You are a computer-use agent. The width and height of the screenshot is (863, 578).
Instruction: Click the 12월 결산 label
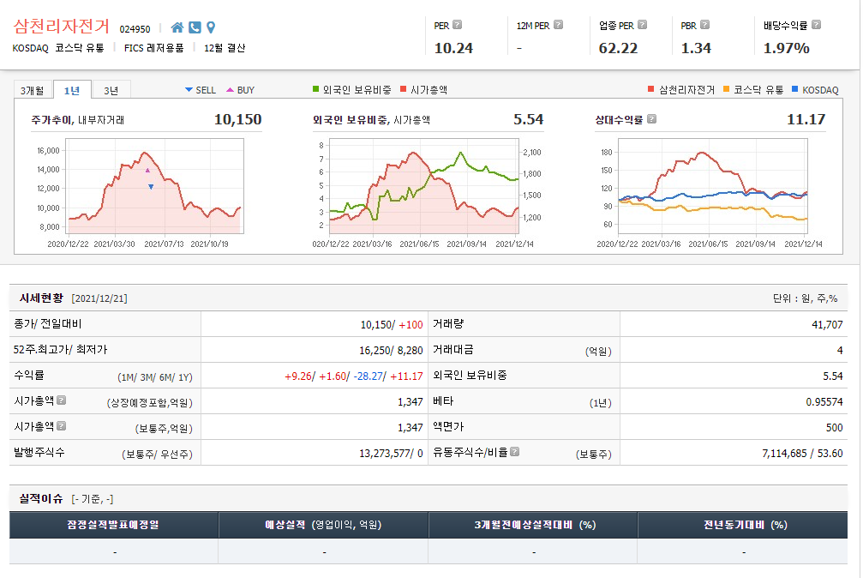(x=225, y=48)
